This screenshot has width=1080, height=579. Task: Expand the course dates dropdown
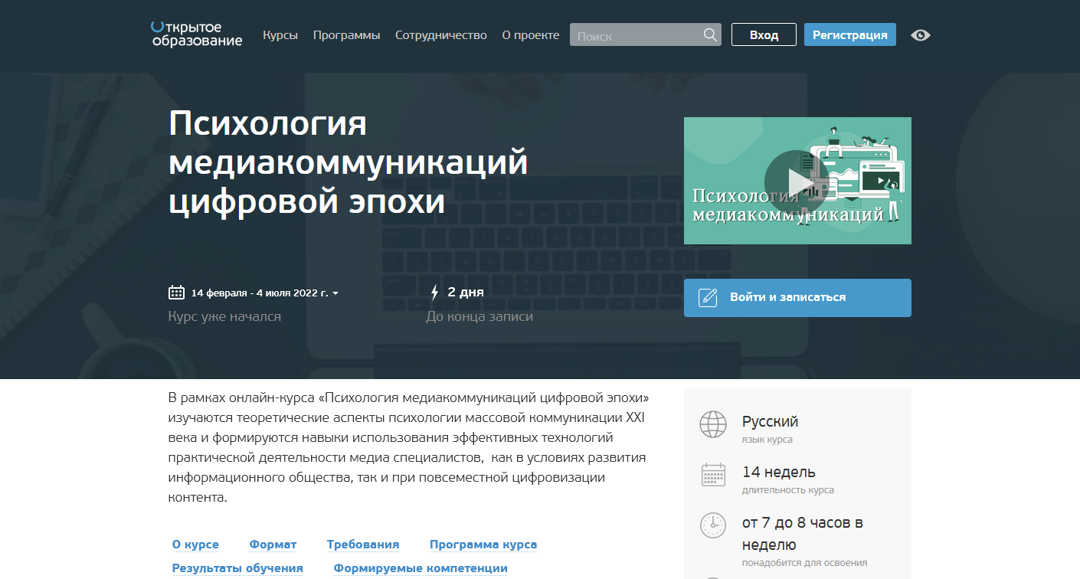click(337, 291)
